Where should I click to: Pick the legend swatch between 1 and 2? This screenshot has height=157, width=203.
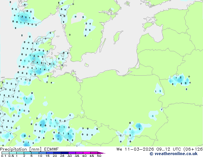(x=20, y=153)
